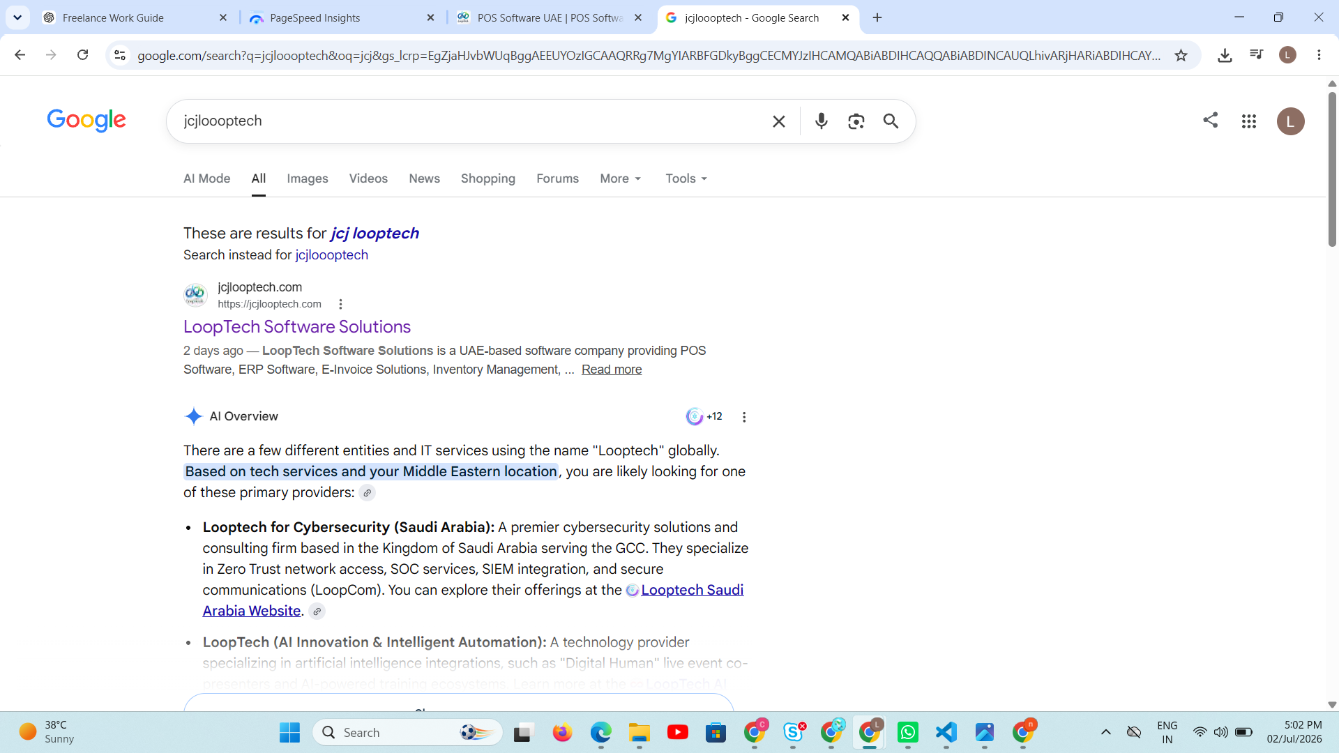Open volume control in system tray

1220,732
